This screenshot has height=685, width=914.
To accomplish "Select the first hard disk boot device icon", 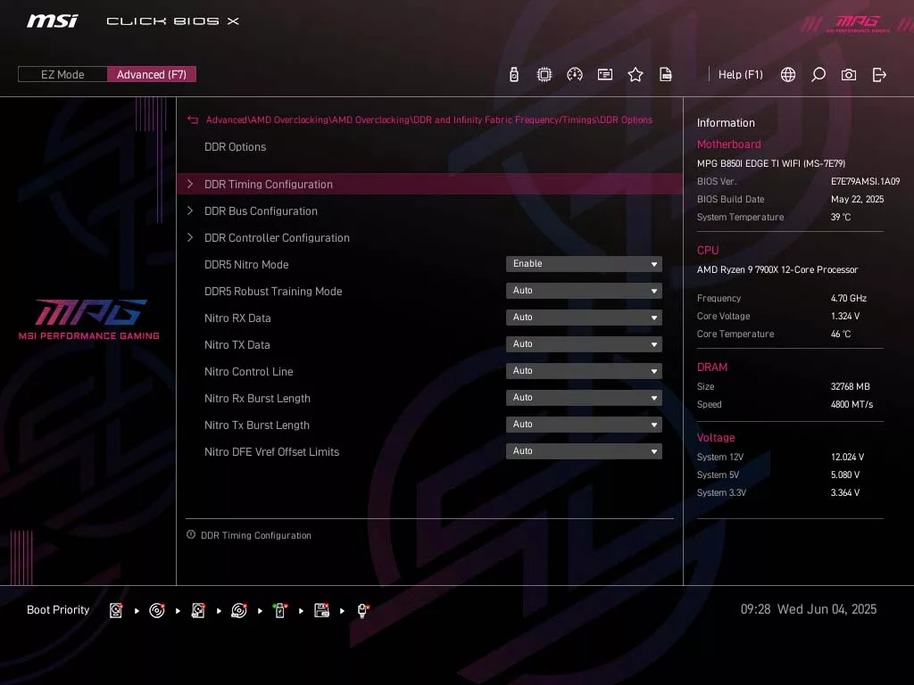I will click(116, 610).
